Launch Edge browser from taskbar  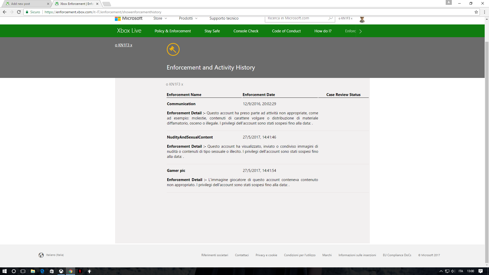(x=42, y=271)
